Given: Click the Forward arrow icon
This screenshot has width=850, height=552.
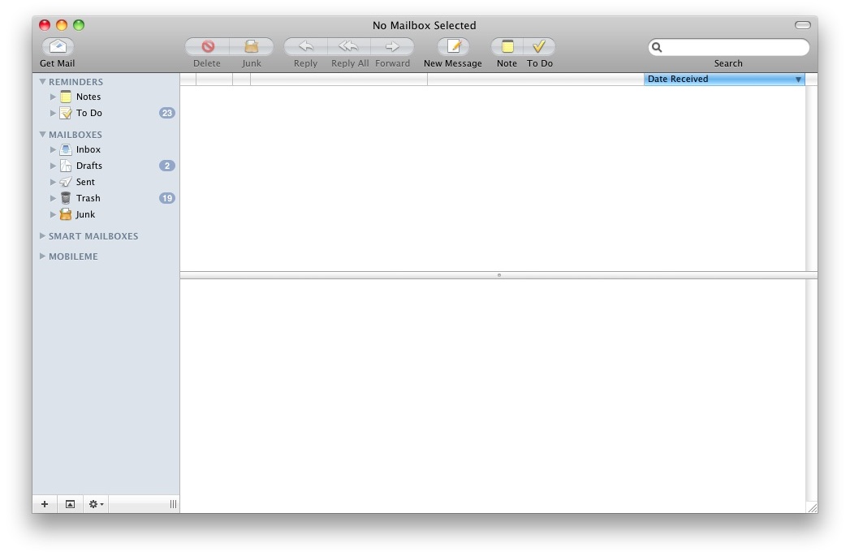Looking at the screenshot, I should click(x=392, y=46).
